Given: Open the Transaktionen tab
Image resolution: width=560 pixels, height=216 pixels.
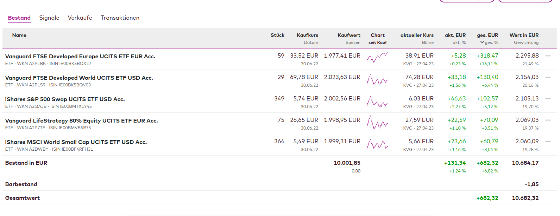Looking at the screenshot, I should click(120, 18).
